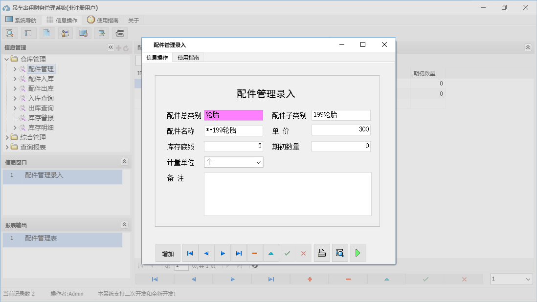This screenshot has height=302, width=537.
Task: Open print preview in the entry dialog
Action: point(340,253)
